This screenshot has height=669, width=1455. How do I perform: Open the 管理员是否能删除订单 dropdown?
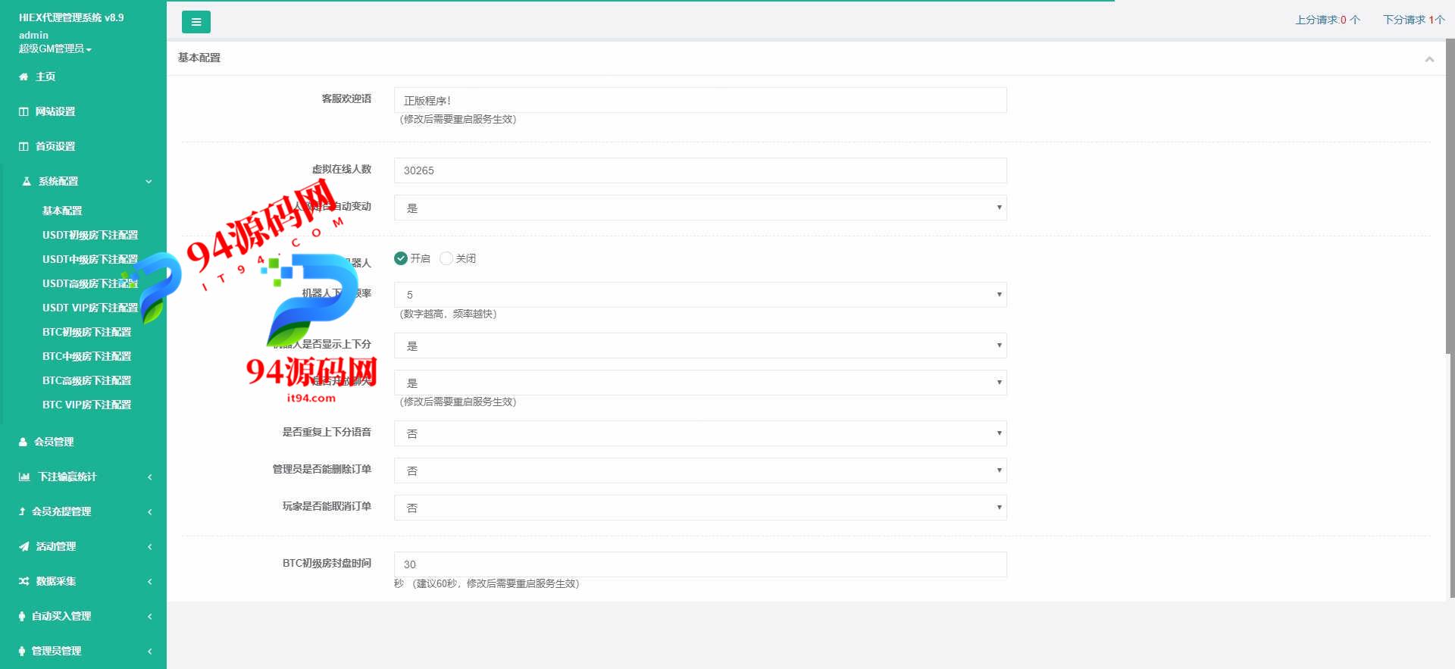[x=700, y=470]
